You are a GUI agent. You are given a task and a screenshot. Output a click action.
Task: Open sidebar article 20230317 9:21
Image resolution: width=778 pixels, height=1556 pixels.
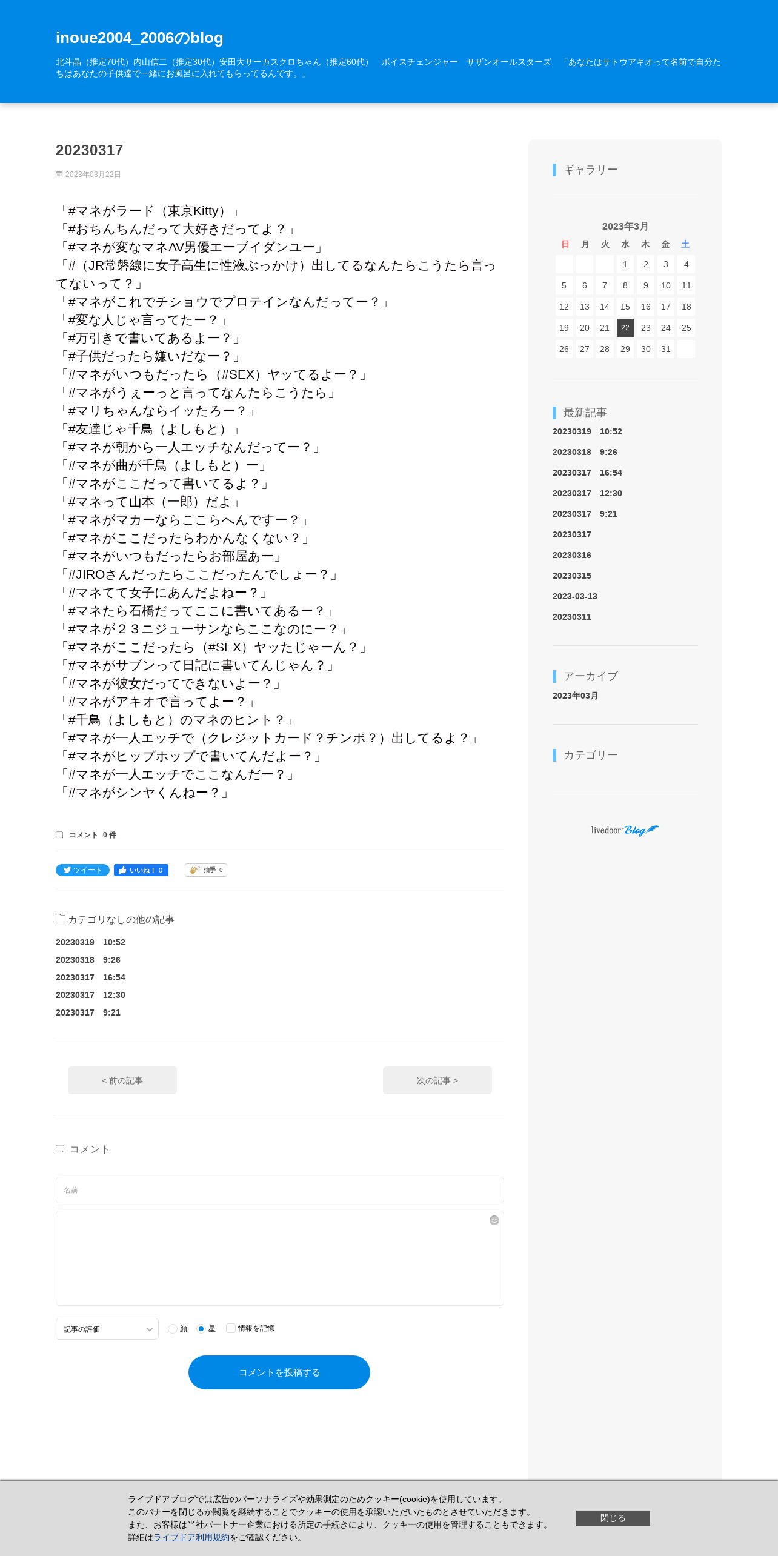585,514
